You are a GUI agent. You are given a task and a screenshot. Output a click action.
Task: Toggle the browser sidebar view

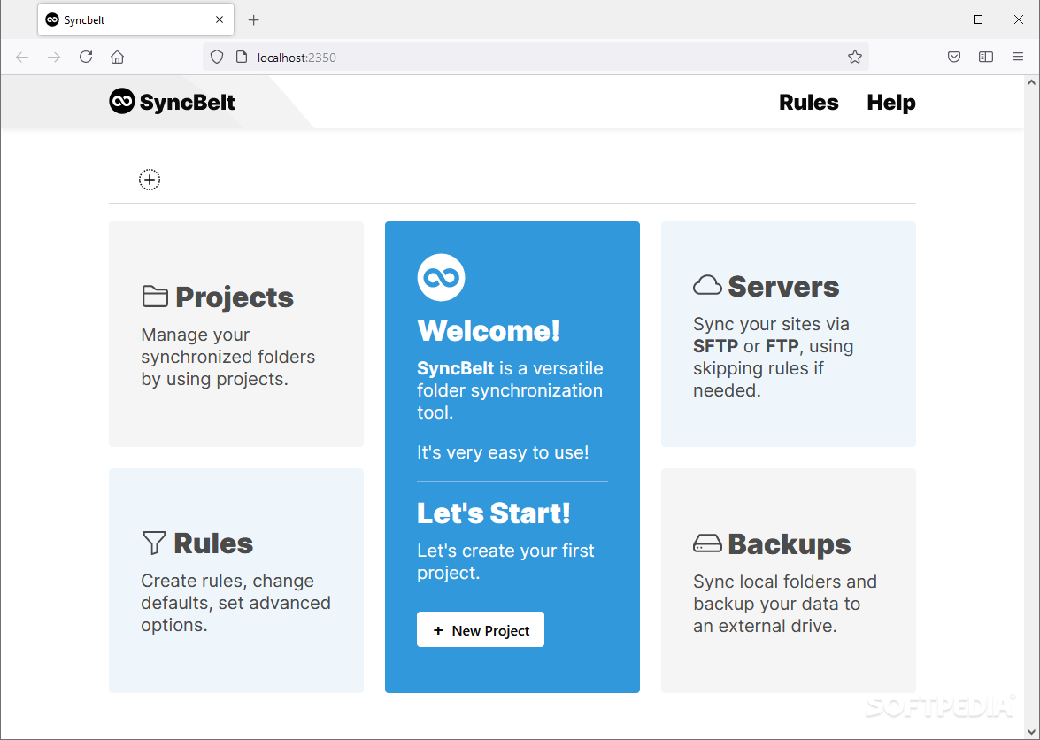(986, 57)
